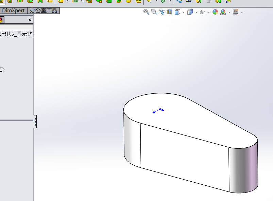Open the View Orientation dropdown arrow

click(x=184, y=12)
